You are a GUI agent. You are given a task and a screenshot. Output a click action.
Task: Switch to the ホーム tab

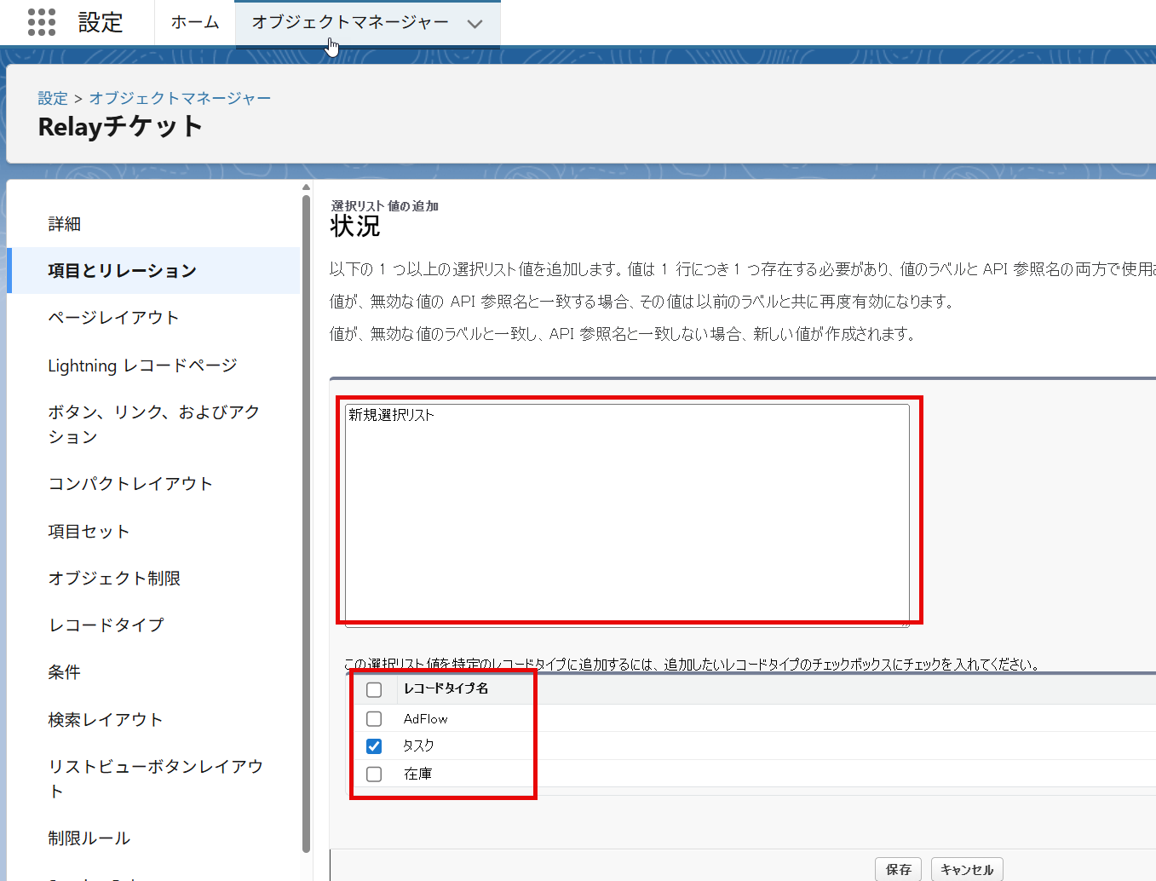[195, 22]
